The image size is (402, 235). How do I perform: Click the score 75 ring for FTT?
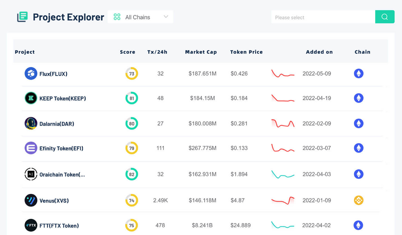(x=132, y=225)
